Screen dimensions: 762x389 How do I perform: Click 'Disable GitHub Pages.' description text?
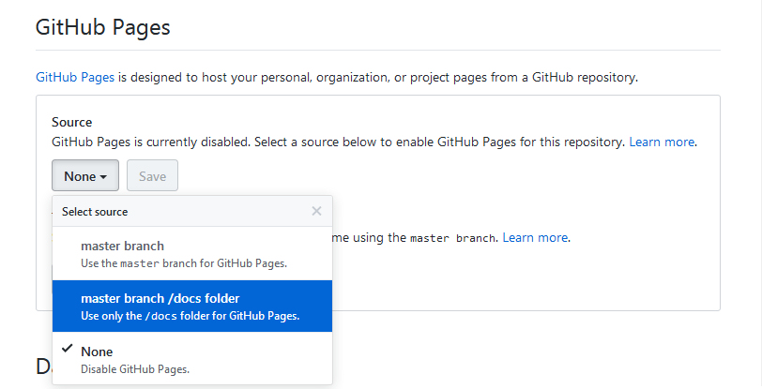(x=135, y=369)
